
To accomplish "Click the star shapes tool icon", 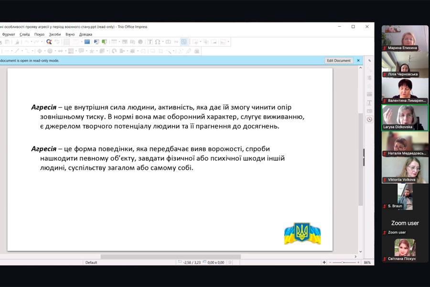I will click(x=91, y=51).
